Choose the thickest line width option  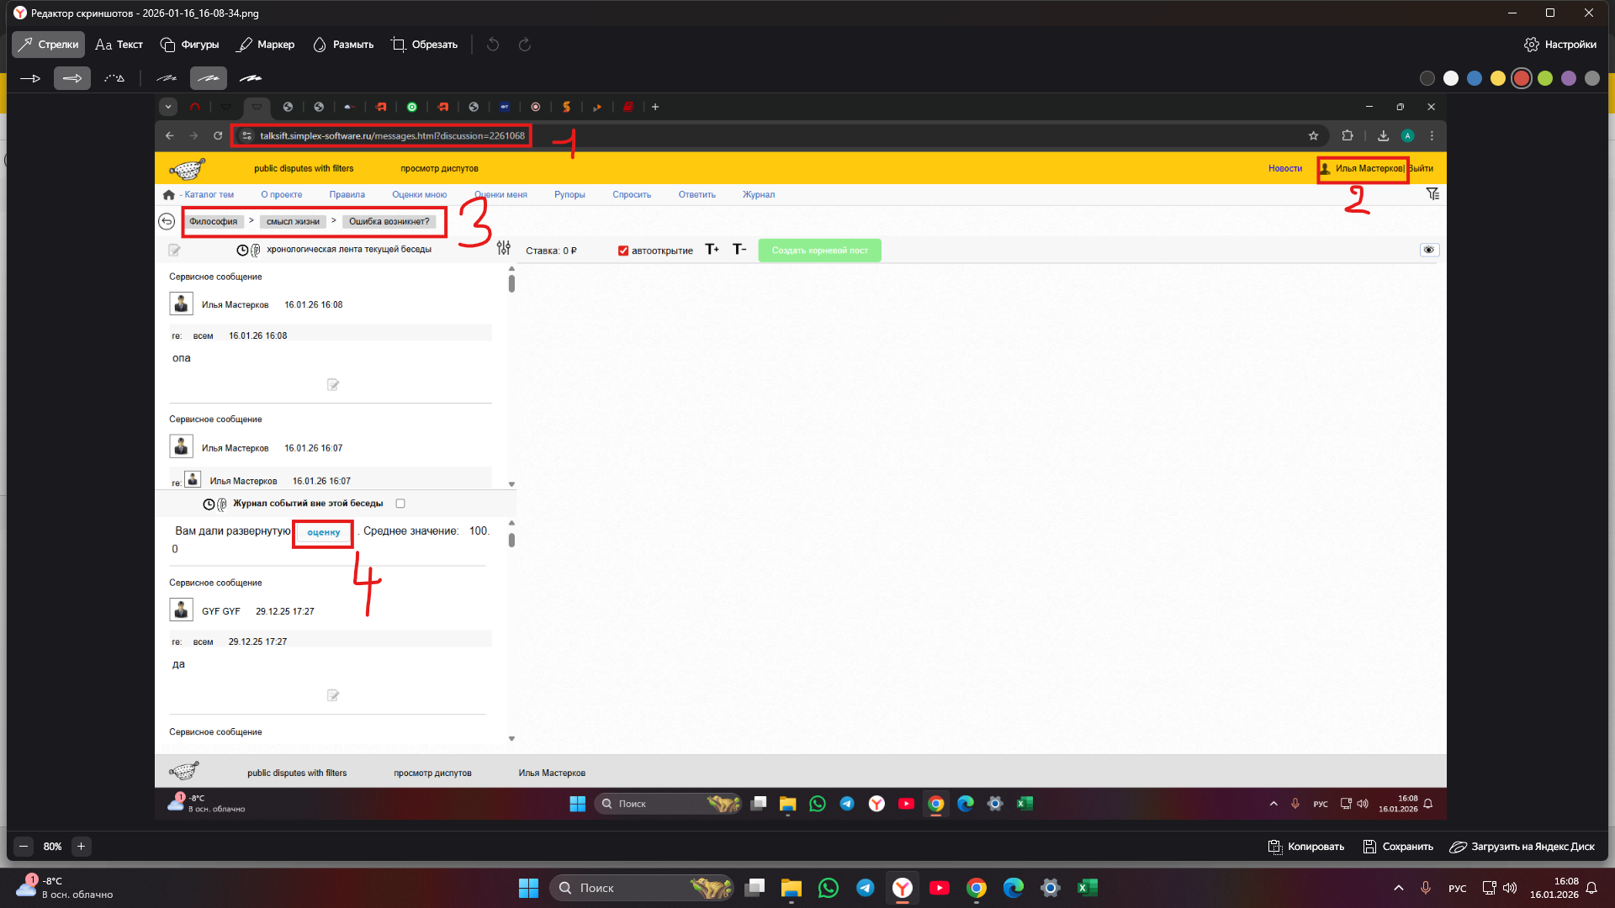click(251, 78)
